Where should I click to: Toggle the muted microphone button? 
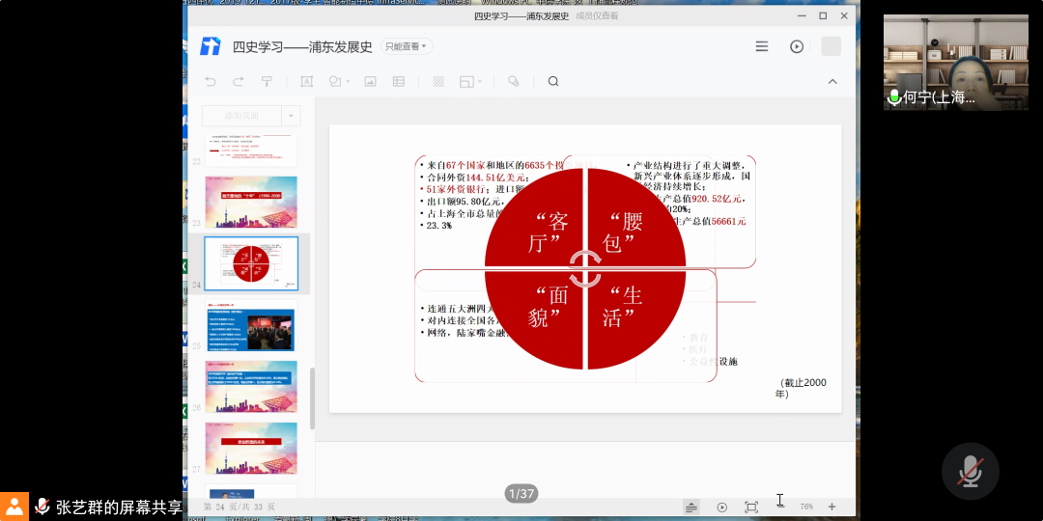tap(970, 472)
